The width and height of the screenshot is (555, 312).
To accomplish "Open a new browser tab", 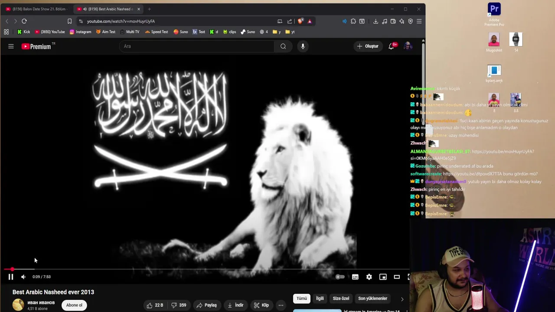I will click(149, 9).
